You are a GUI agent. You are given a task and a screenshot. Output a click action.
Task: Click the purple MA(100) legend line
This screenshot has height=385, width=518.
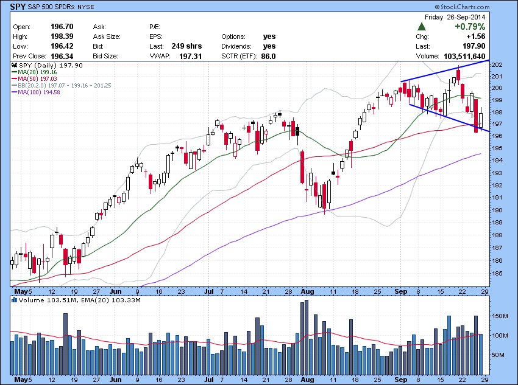click(x=15, y=92)
